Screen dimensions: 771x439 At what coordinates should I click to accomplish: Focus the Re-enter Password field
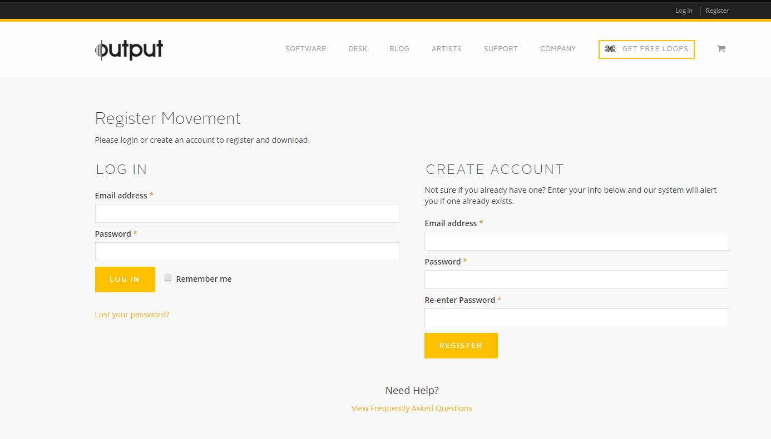tap(577, 318)
